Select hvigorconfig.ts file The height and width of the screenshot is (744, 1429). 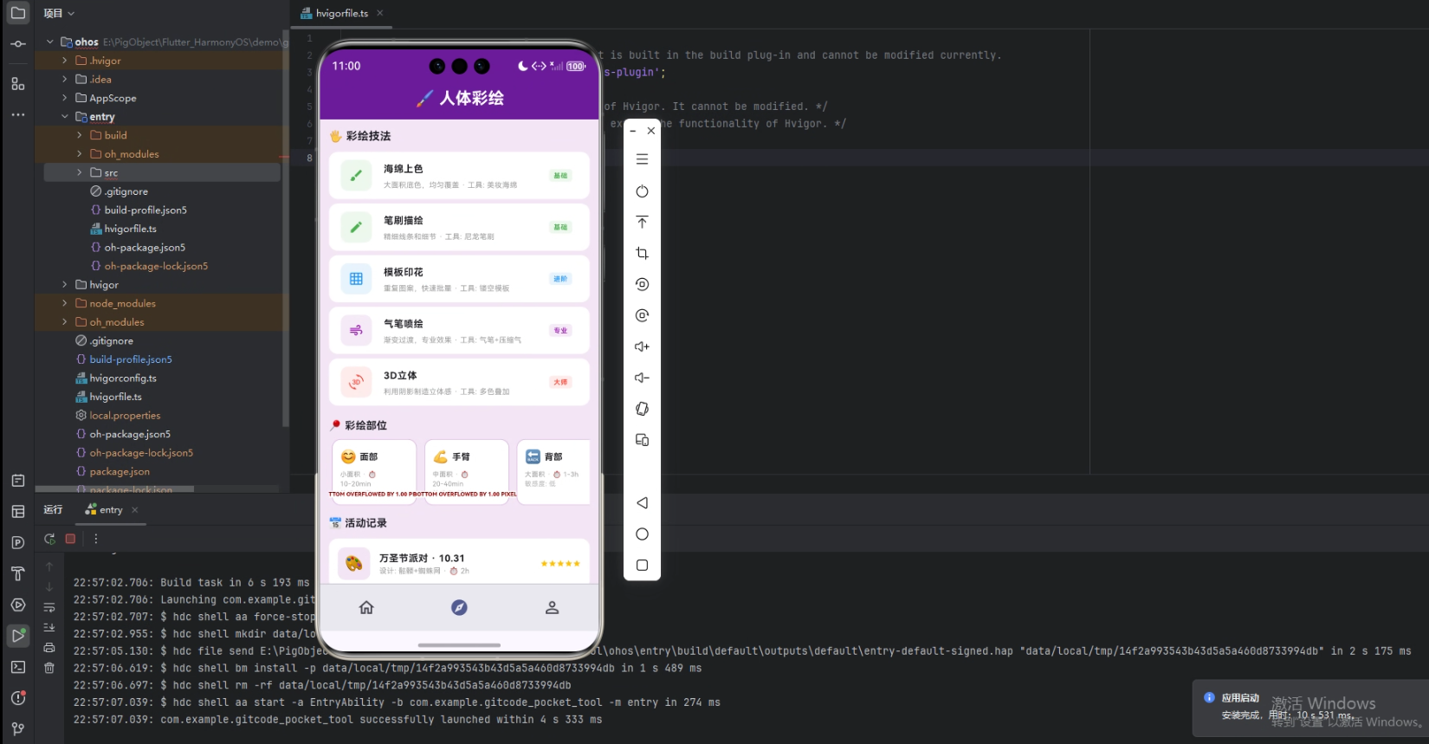(x=123, y=378)
